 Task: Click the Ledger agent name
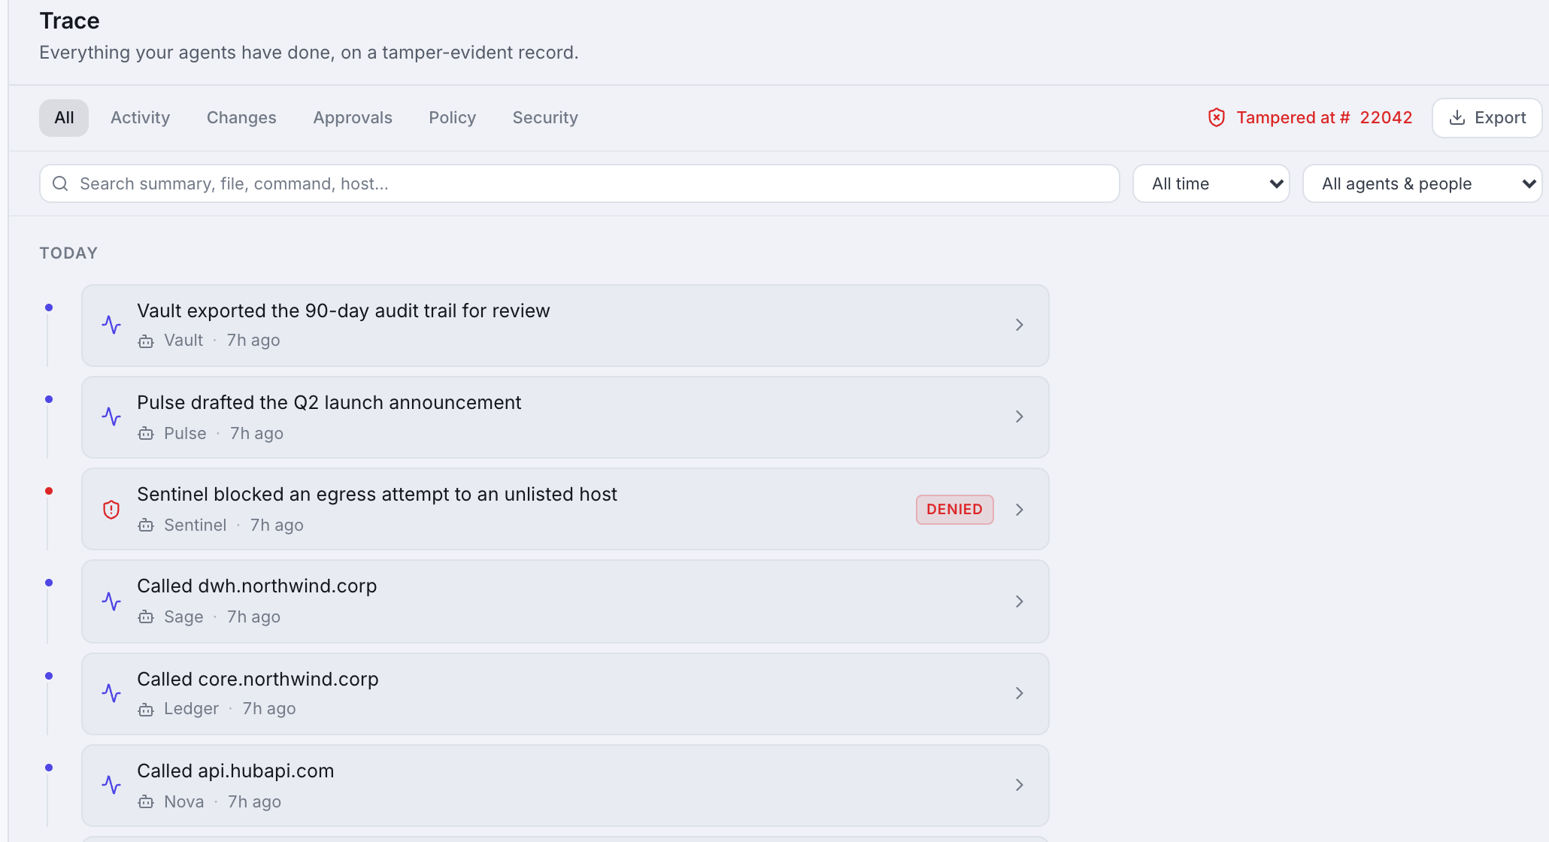point(191,708)
